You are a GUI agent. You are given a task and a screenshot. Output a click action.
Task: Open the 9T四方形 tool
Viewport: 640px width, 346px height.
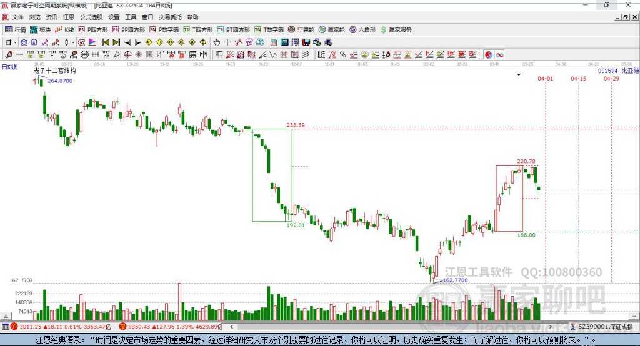[x=234, y=30]
